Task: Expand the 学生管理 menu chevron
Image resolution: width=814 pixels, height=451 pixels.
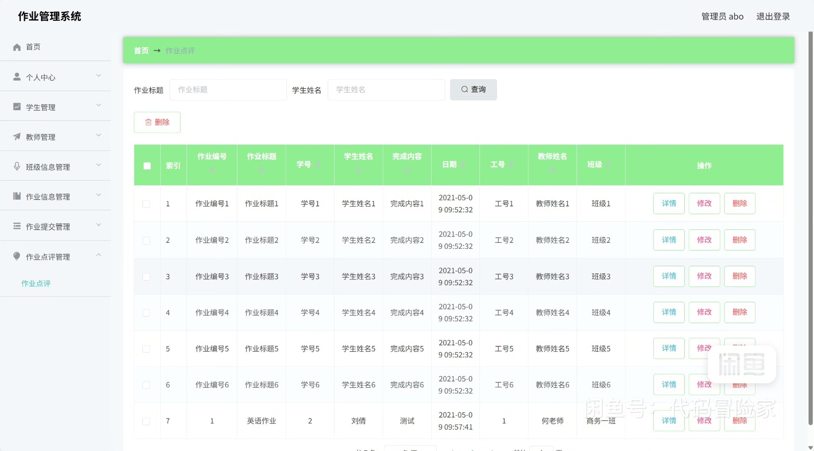Action: (99, 106)
